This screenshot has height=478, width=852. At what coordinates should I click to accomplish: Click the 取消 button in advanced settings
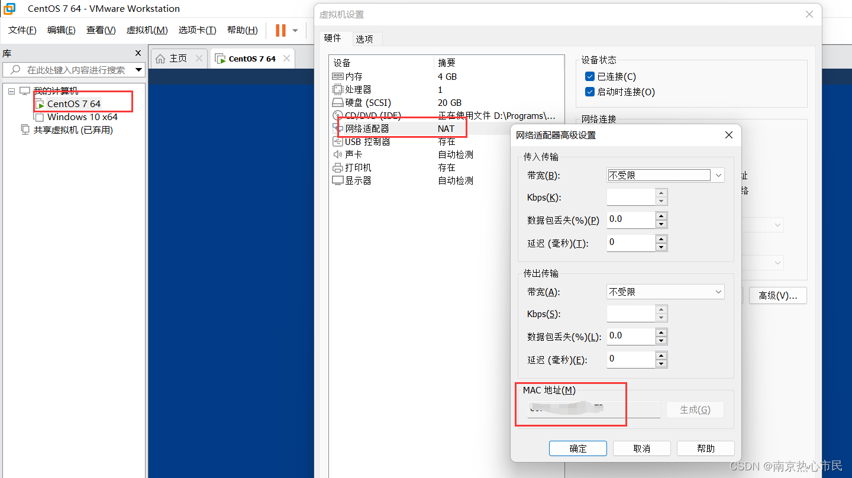pos(642,448)
